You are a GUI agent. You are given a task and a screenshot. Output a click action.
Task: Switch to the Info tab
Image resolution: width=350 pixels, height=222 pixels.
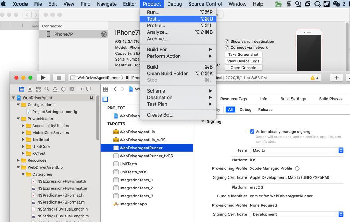[264, 99]
